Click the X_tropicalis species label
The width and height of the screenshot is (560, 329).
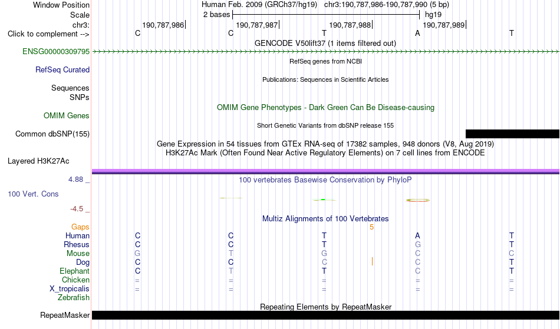click(70, 289)
